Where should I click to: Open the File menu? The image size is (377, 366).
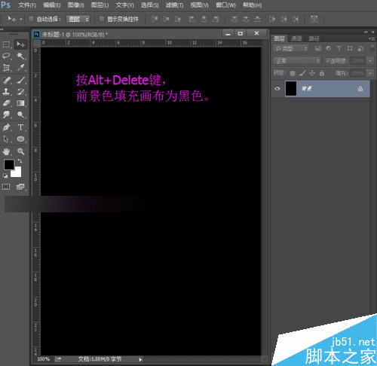coord(27,5)
